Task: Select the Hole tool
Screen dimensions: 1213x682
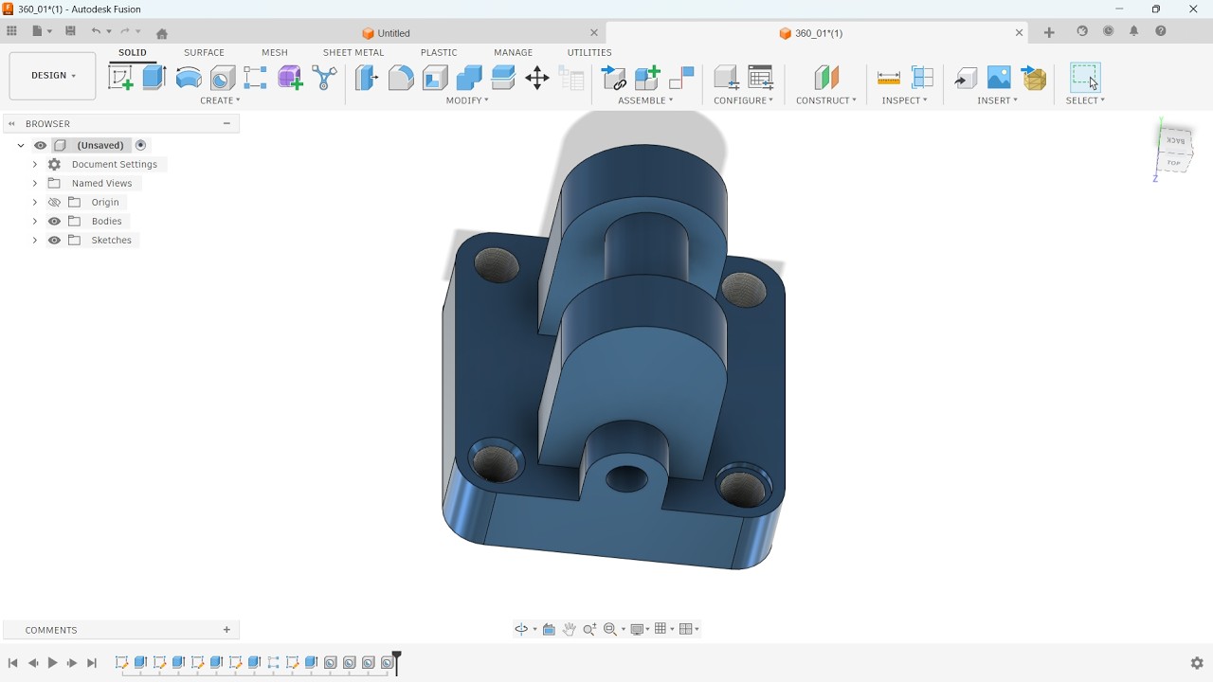Action: [x=223, y=78]
